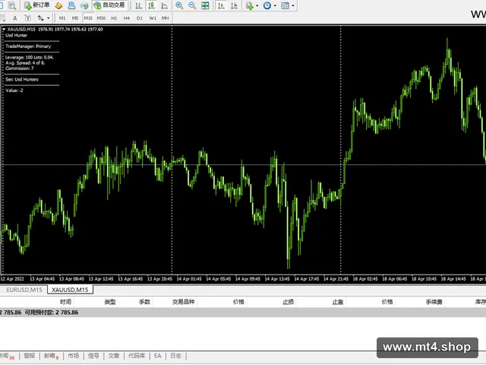Set timeframe to M1

(x=62, y=18)
